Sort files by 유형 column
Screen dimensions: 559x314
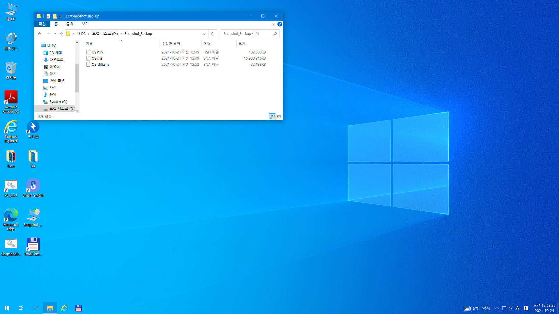[219, 44]
